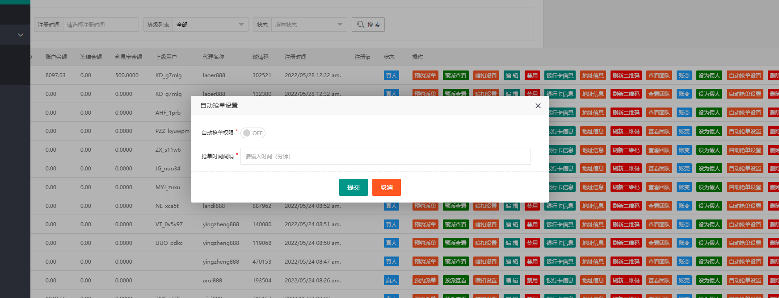
Task: Click 设为假人 in the 302521 row
Action: click(x=709, y=75)
